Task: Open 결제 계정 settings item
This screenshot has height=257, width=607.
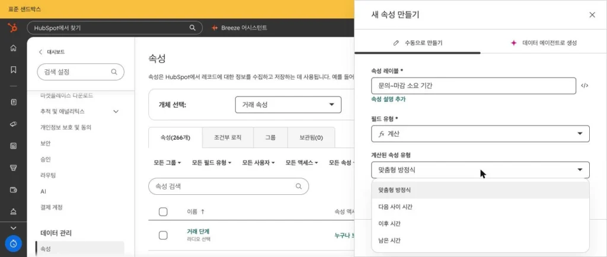Action: 52,207
